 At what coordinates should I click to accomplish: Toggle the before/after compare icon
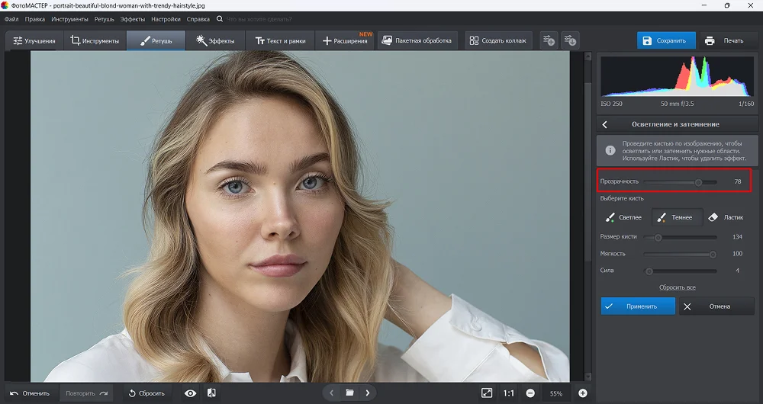pyautogui.click(x=211, y=393)
